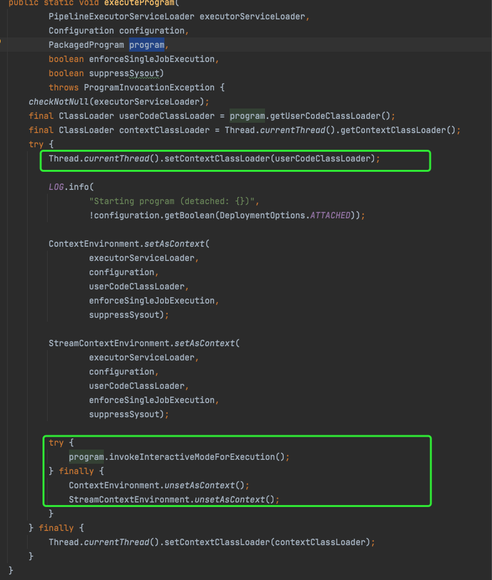
Task: Click 'setContextClassLoader(userCodeClassLoader)' call
Action: tap(270, 159)
